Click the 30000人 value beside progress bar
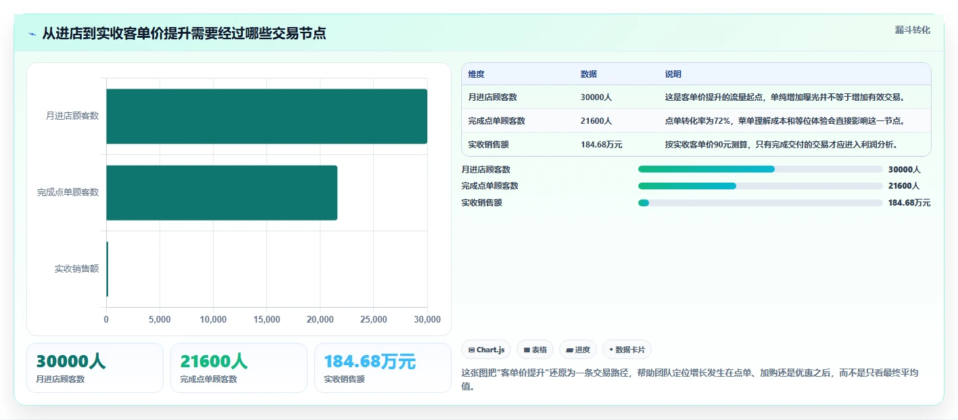 pyautogui.click(x=904, y=170)
